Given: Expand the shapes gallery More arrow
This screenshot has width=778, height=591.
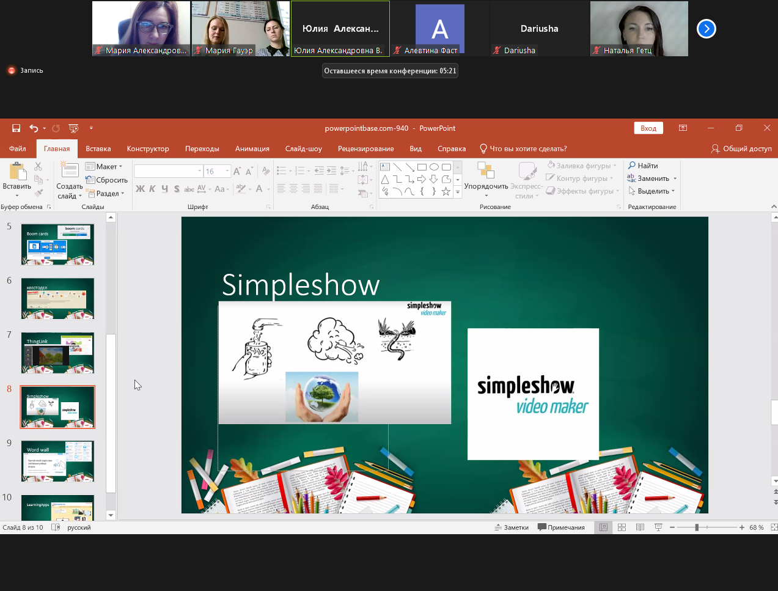Looking at the screenshot, I should [x=458, y=192].
